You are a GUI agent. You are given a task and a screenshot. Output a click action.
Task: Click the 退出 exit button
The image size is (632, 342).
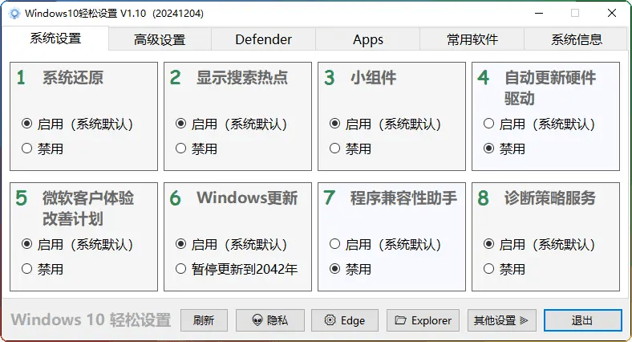(582, 320)
